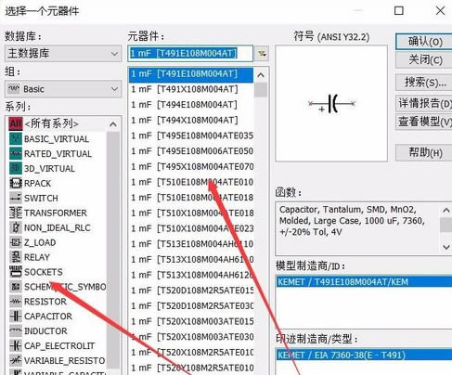Image resolution: width=452 pixels, height=375 pixels.
Task: Open the 搜索(S)... search button
Action: 424,83
